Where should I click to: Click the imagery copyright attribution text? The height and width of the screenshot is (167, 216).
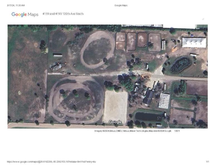tap(133, 131)
